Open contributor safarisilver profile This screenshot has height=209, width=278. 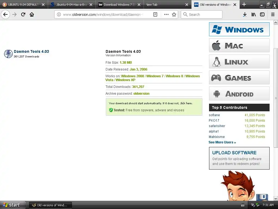[x=217, y=126]
